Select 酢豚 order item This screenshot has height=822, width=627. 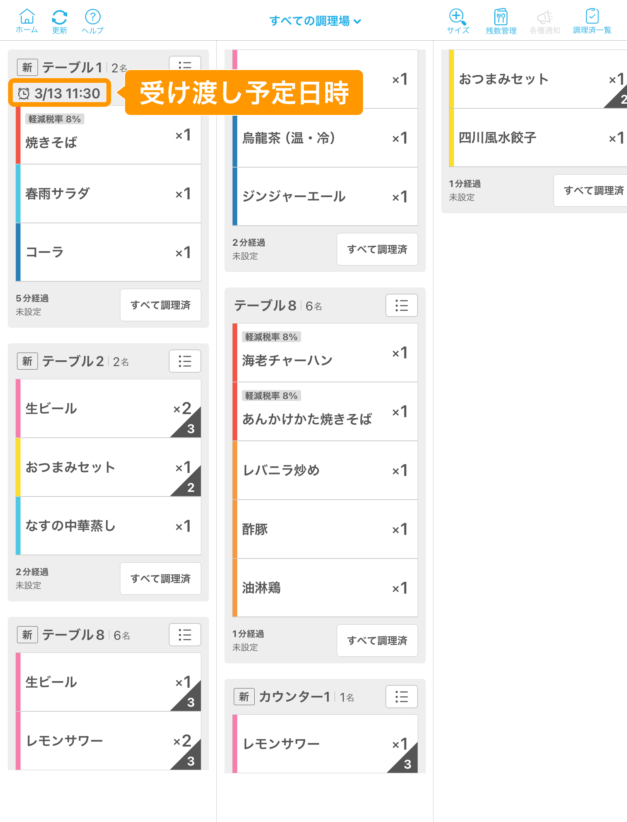pos(325,529)
